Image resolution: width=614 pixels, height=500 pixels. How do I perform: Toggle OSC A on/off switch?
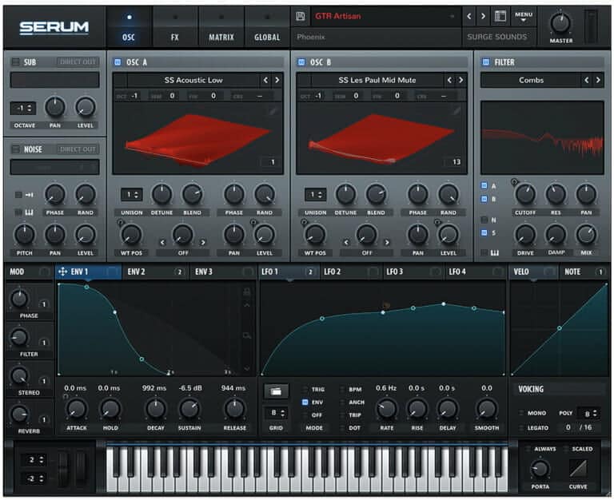[x=118, y=62]
